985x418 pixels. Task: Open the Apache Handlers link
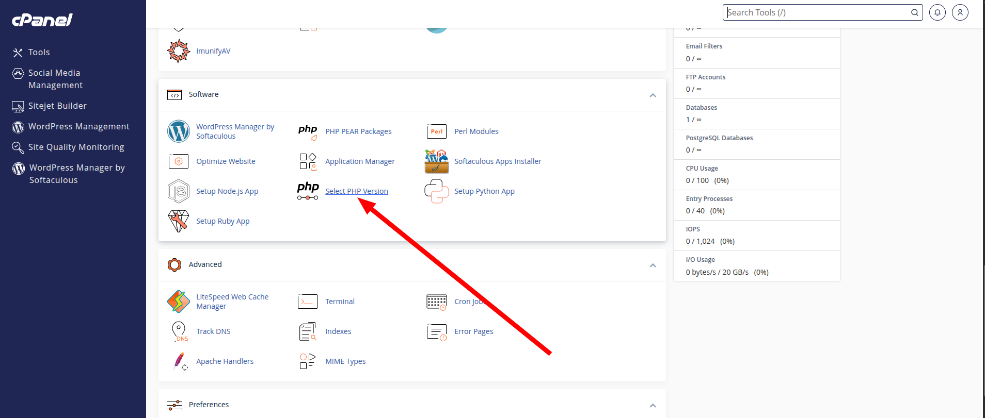[225, 361]
